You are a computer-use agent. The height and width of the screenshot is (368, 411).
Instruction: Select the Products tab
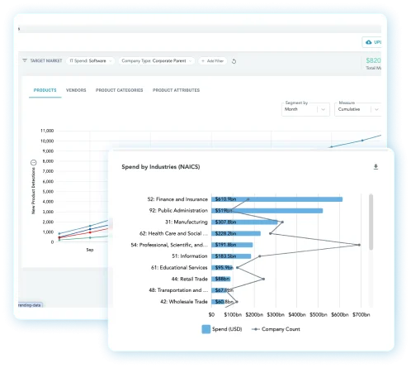(x=45, y=90)
